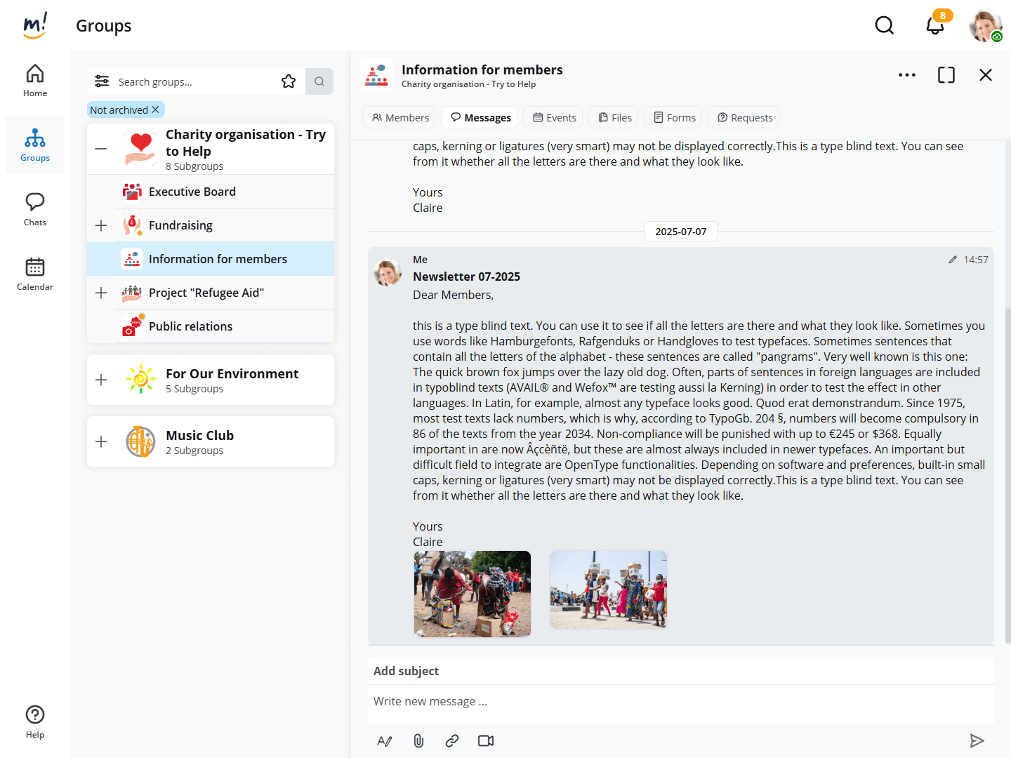Expand the Music Club group
This screenshot has height=758, width=1011.
tap(101, 441)
